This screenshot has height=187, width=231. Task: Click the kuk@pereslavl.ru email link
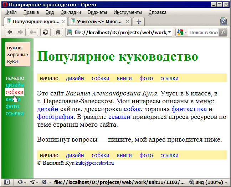click(94, 163)
